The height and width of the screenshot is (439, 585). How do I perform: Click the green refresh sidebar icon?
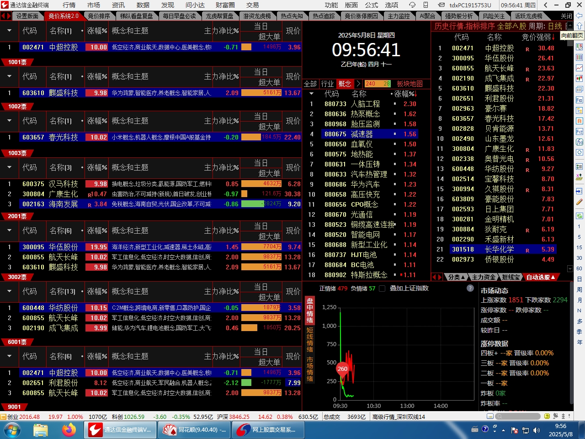tap(580, 215)
